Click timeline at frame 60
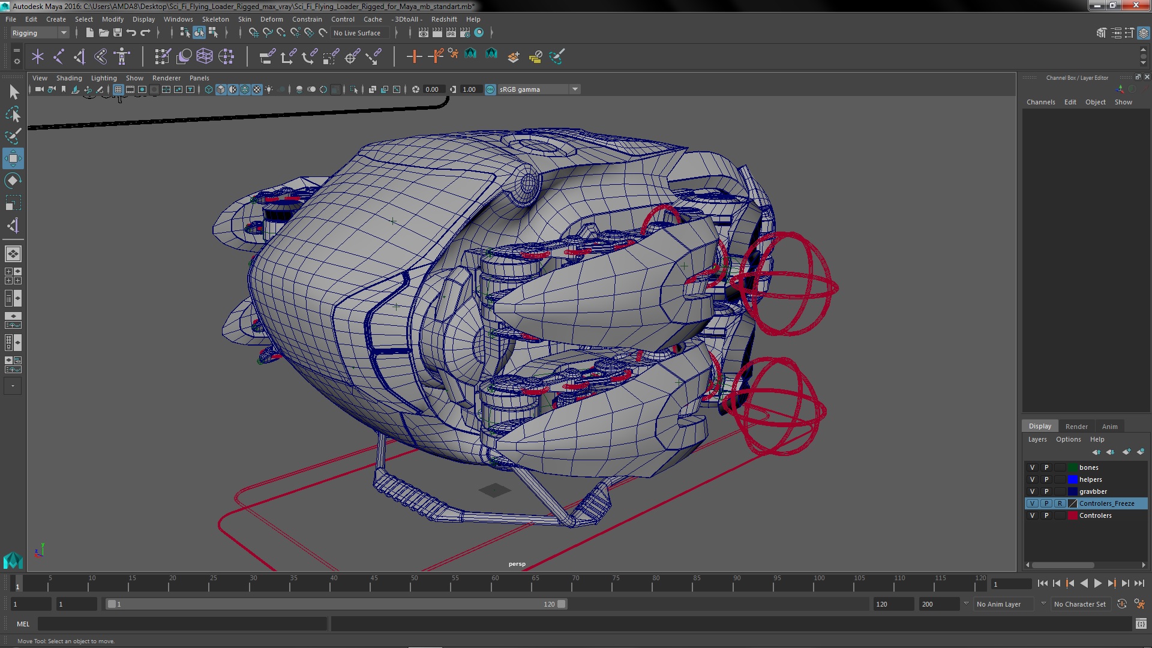This screenshot has height=648, width=1152. pyautogui.click(x=495, y=584)
